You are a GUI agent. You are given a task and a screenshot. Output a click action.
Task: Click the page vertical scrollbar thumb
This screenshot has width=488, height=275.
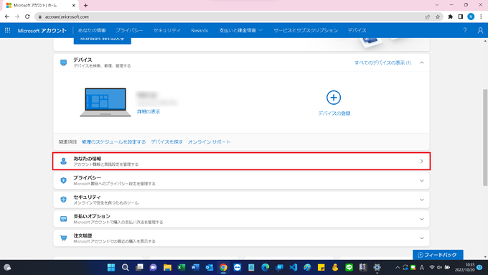tap(485, 137)
